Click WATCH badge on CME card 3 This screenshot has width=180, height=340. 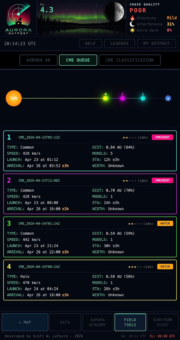click(165, 223)
